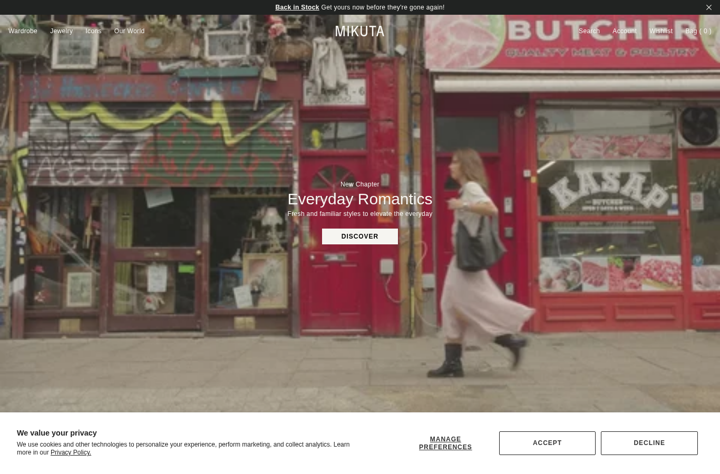Open Manage Preferences for cookies
The height and width of the screenshot is (474, 720).
[x=445, y=443]
